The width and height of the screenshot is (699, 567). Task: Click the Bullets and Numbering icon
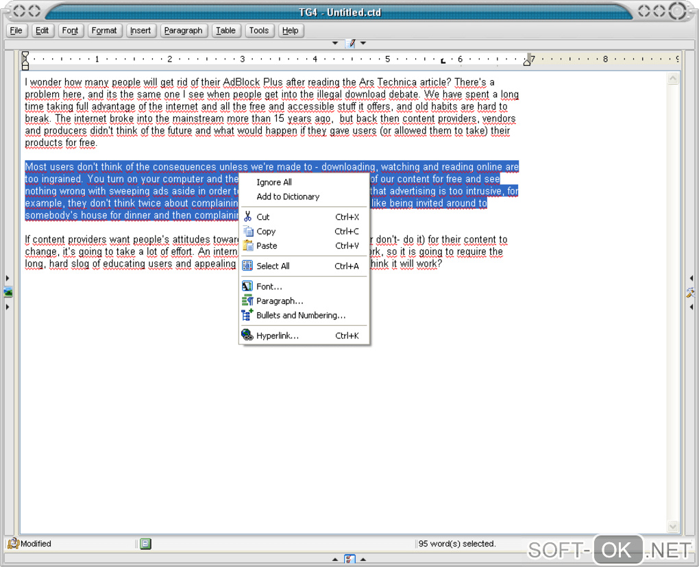pyautogui.click(x=247, y=315)
